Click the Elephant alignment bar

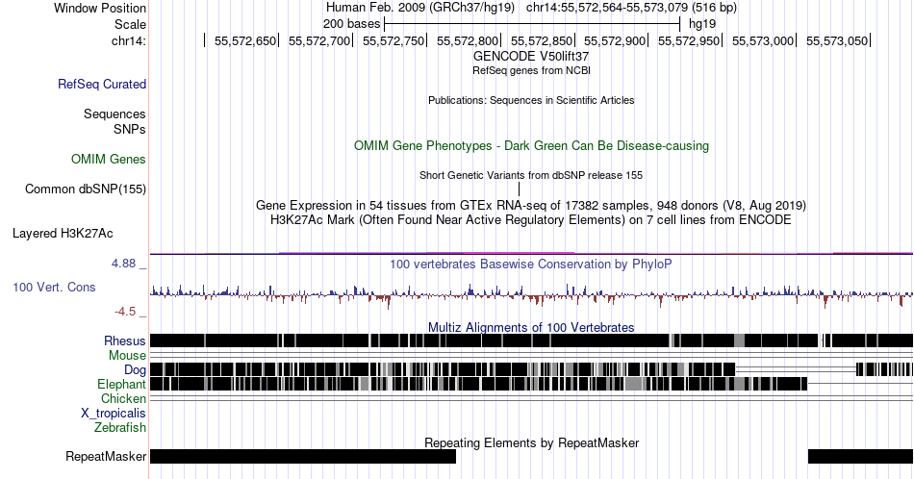478,384
